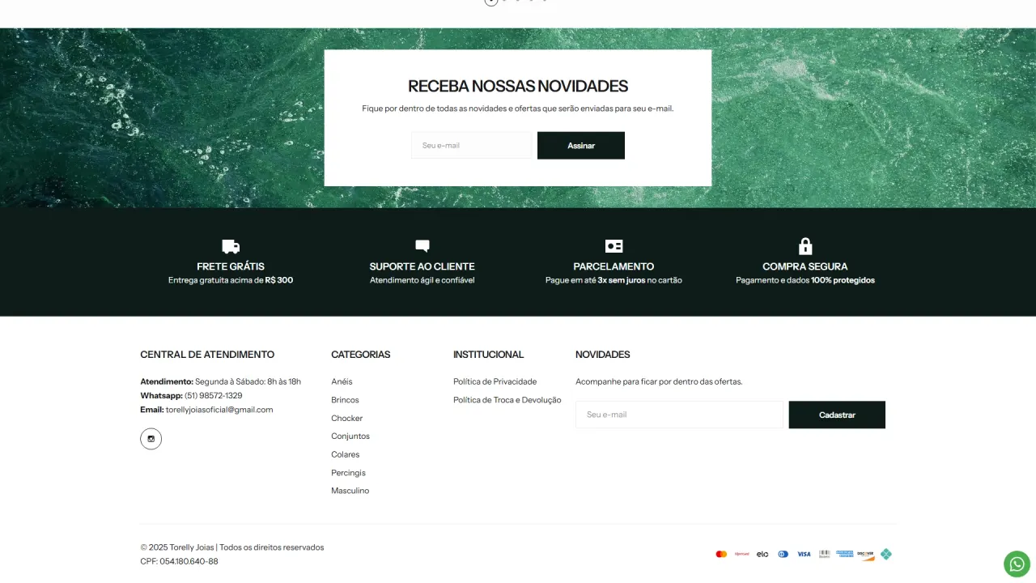
Task: Focus the newsletter email field beside Assinar
Action: coord(472,146)
